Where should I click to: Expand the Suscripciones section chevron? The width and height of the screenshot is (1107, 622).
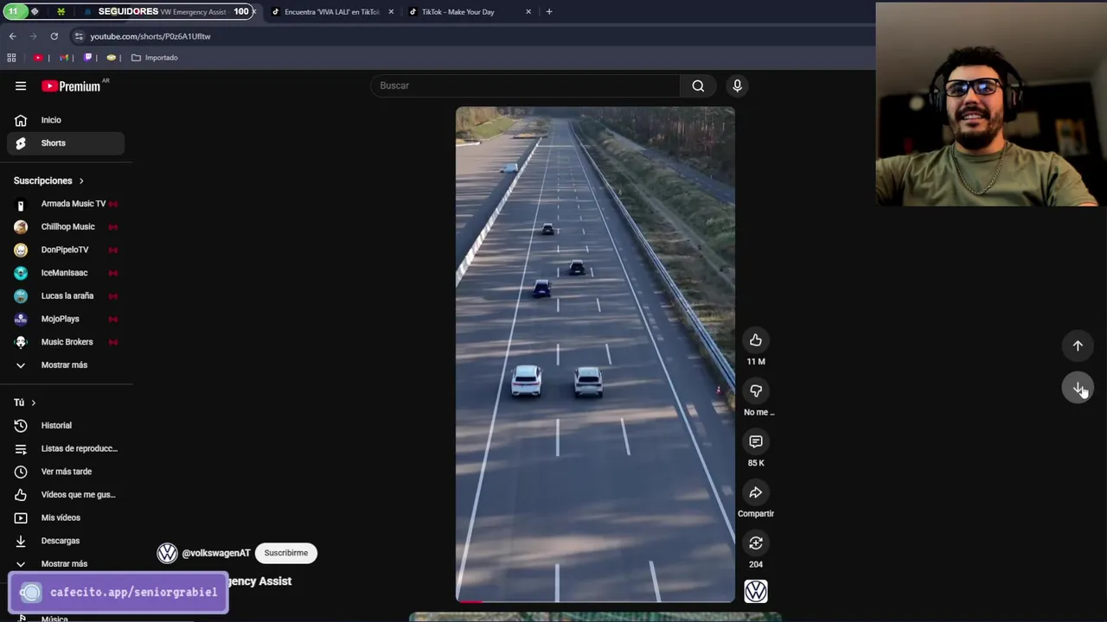pyautogui.click(x=81, y=181)
